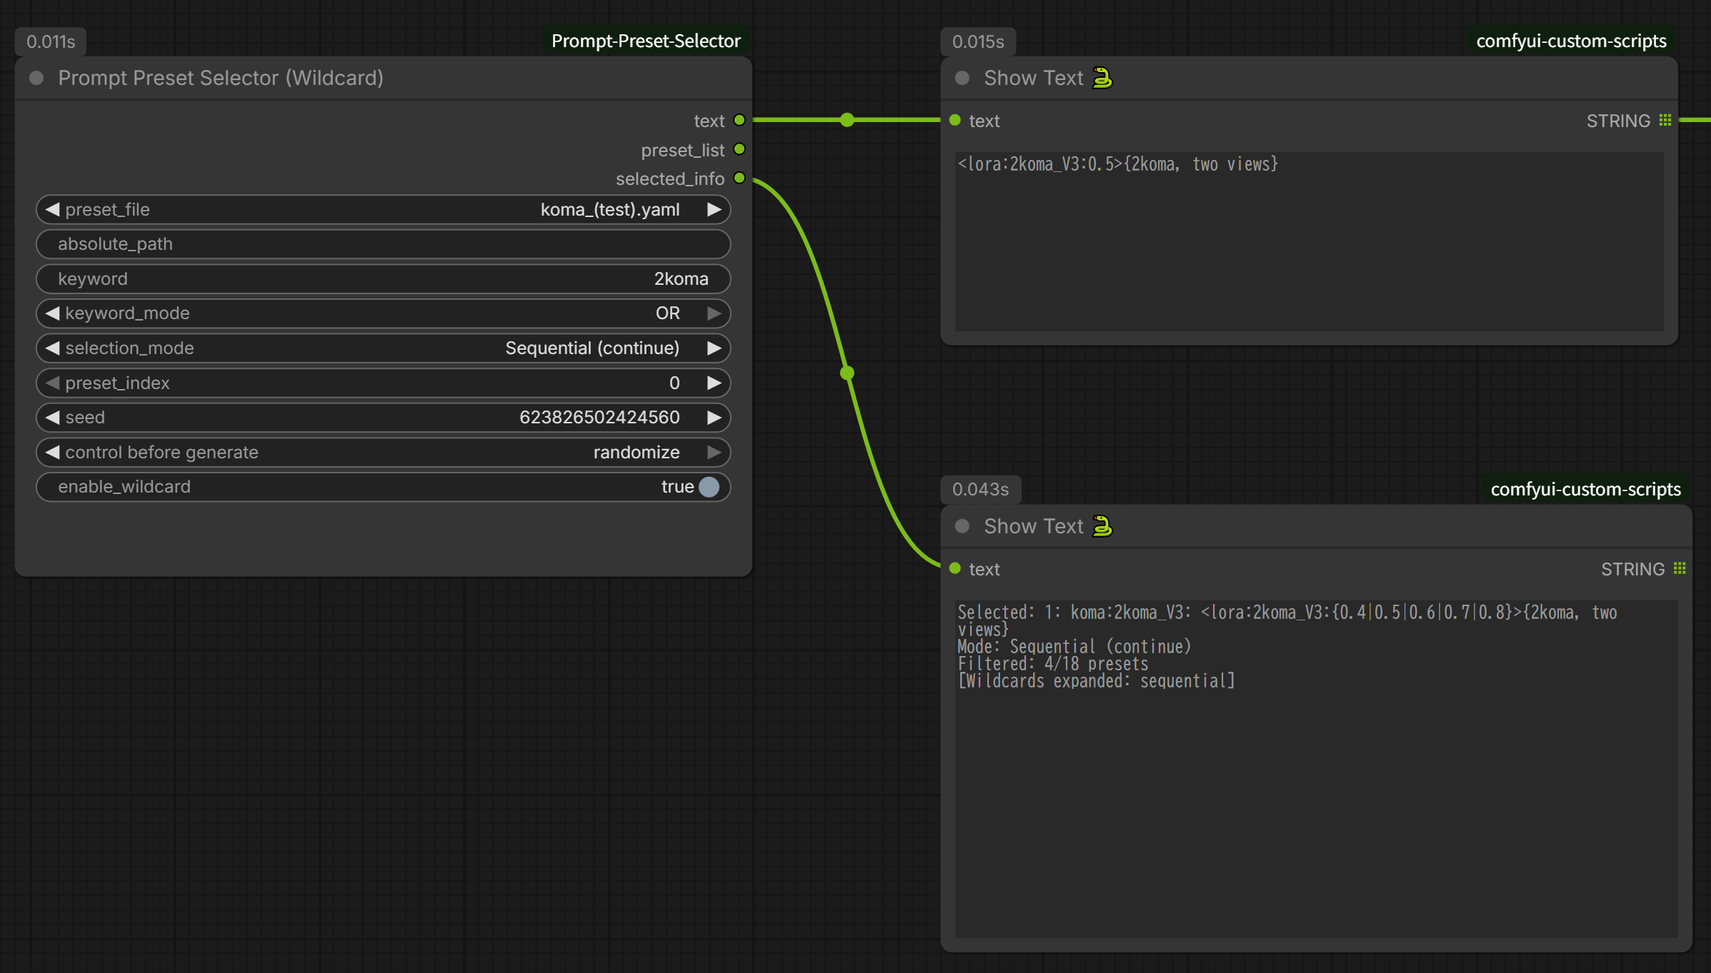Select Prompt Preset Selector (Wildcard) title

(221, 78)
